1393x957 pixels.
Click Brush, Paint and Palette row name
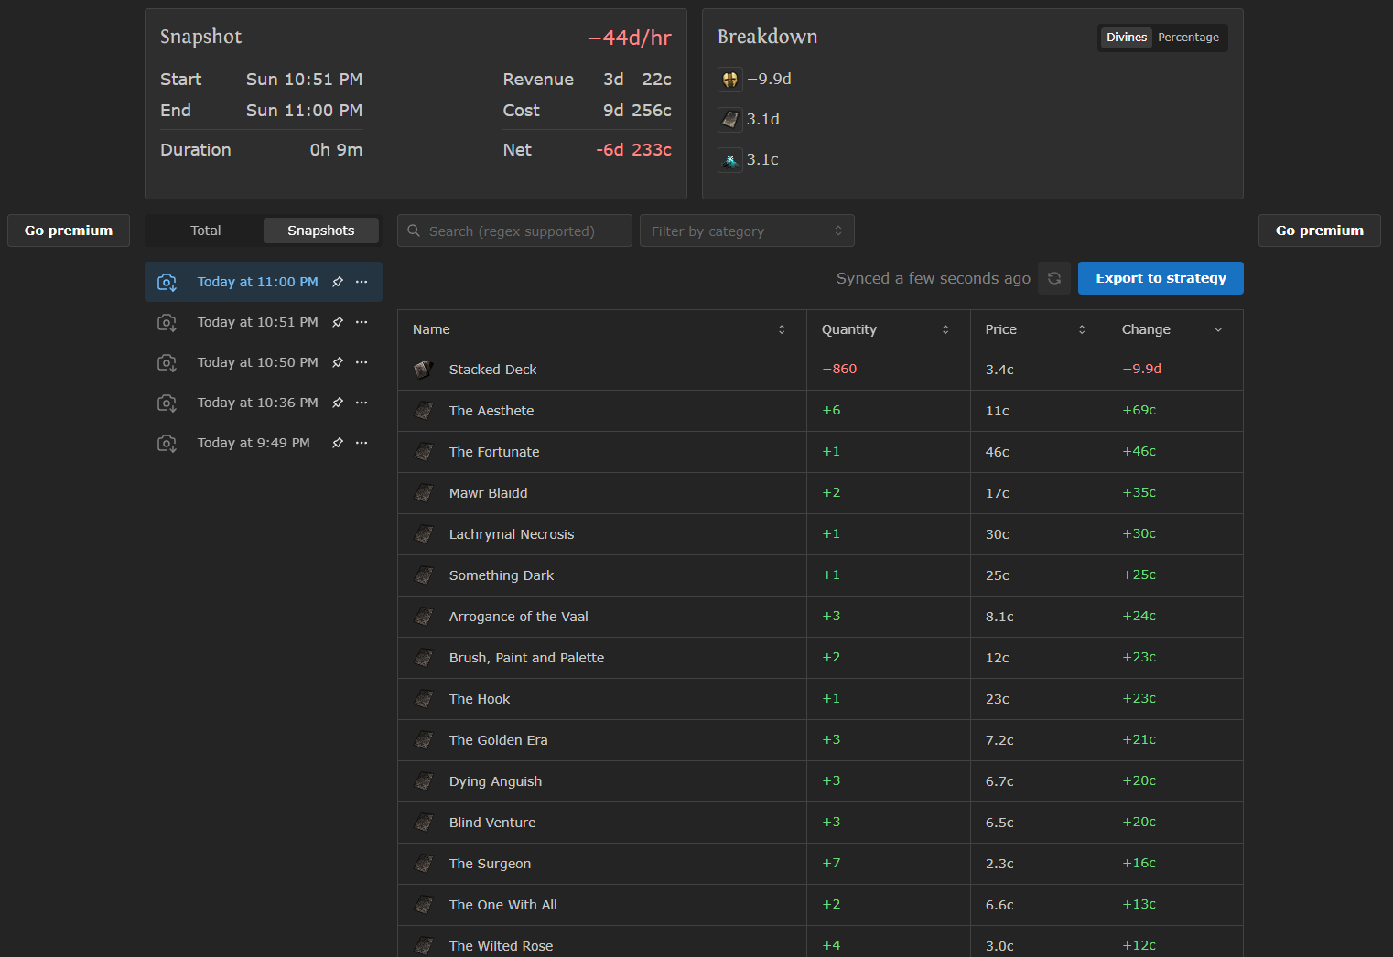pyautogui.click(x=526, y=658)
